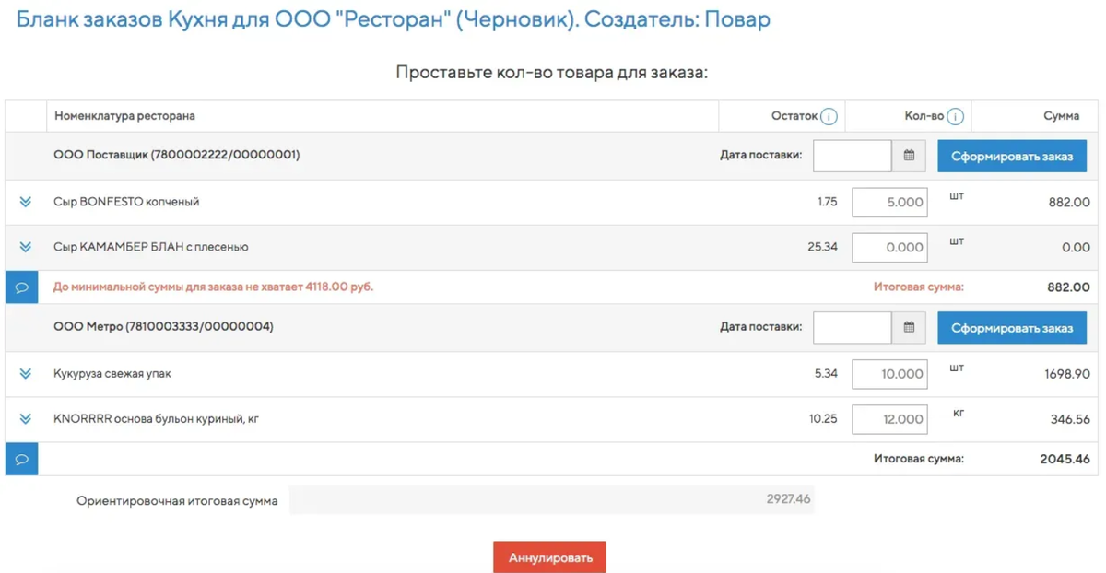This screenshot has width=1106, height=573.
Task: Open calendar picker for ООО Поставщик delivery date
Action: 910,155
